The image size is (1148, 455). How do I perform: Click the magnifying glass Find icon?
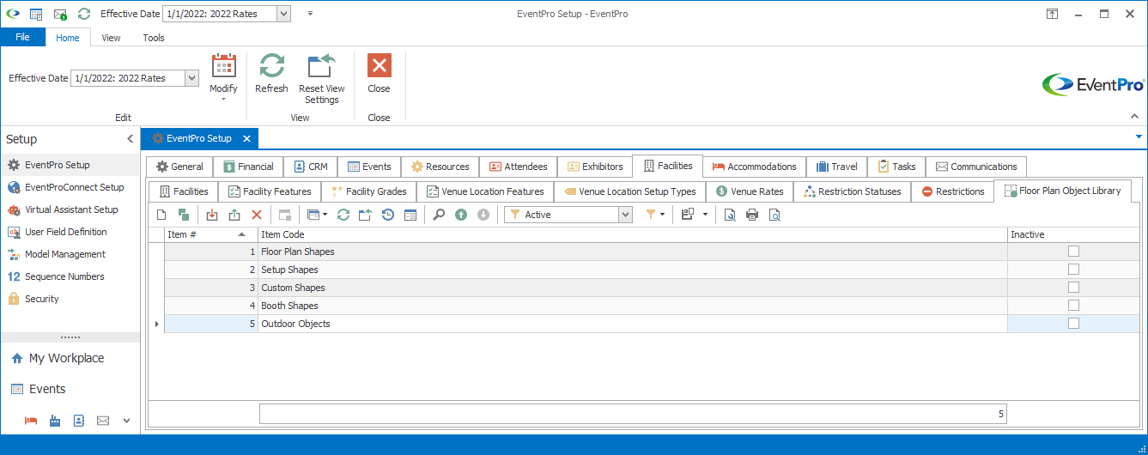439,215
